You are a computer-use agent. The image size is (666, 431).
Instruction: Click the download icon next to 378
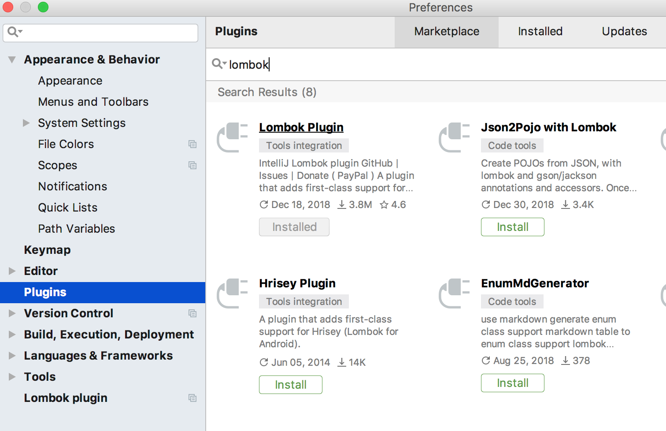click(566, 360)
